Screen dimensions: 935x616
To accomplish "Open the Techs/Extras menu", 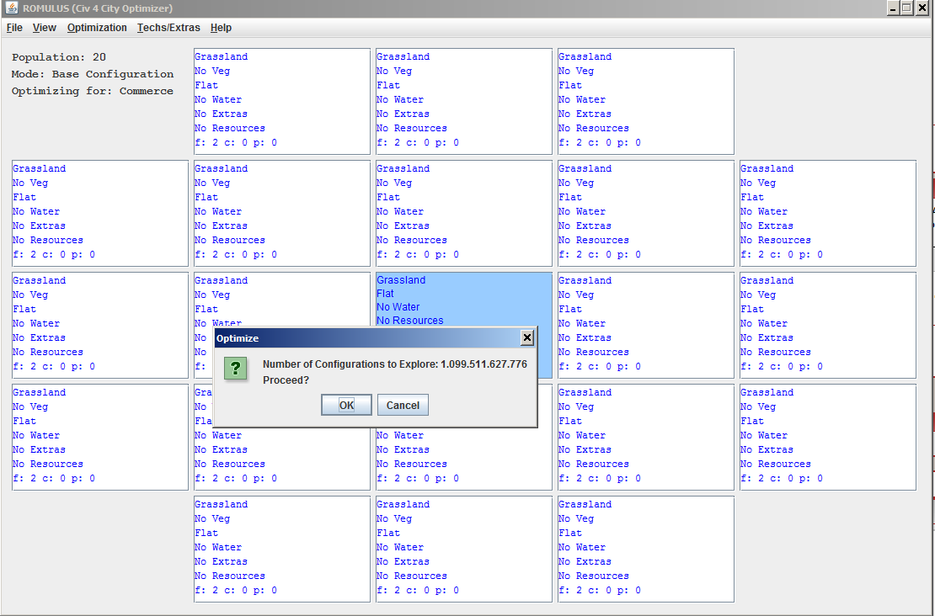I will click(x=168, y=28).
